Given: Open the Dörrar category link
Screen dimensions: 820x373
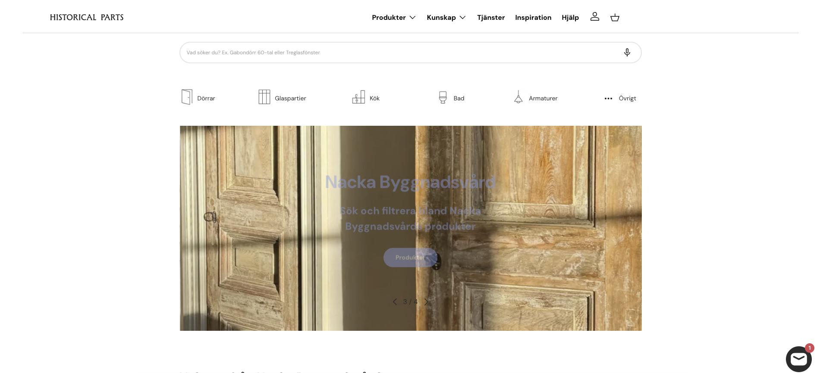Looking at the screenshot, I should click(x=206, y=98).
